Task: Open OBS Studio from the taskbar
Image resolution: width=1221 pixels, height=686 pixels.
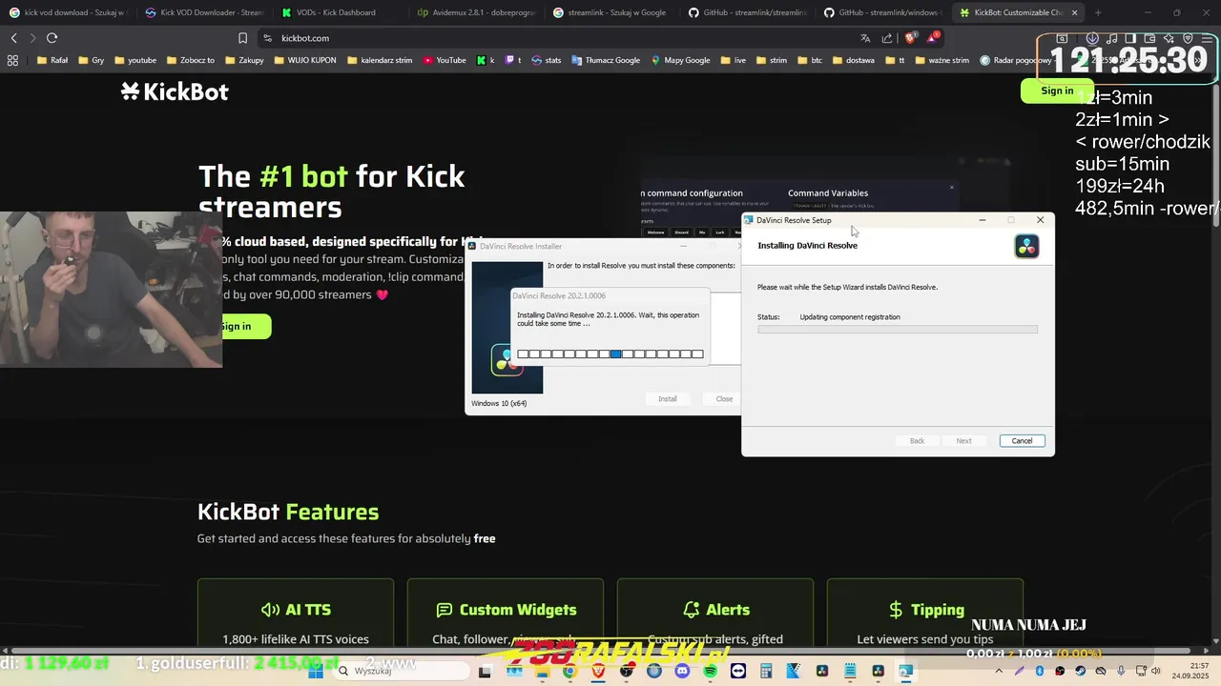Action: point(628,672)
